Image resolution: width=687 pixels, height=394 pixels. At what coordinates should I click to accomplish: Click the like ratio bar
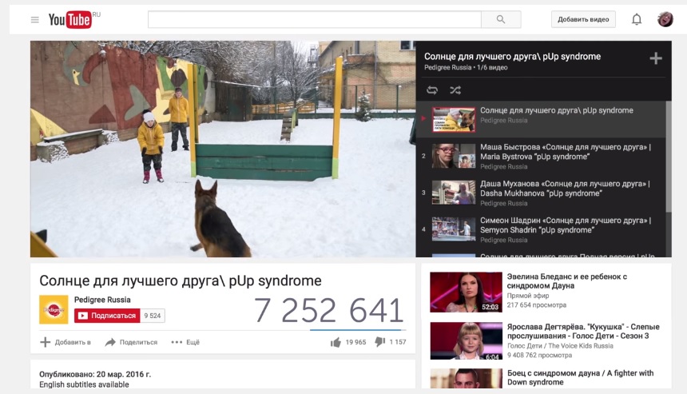358,329
